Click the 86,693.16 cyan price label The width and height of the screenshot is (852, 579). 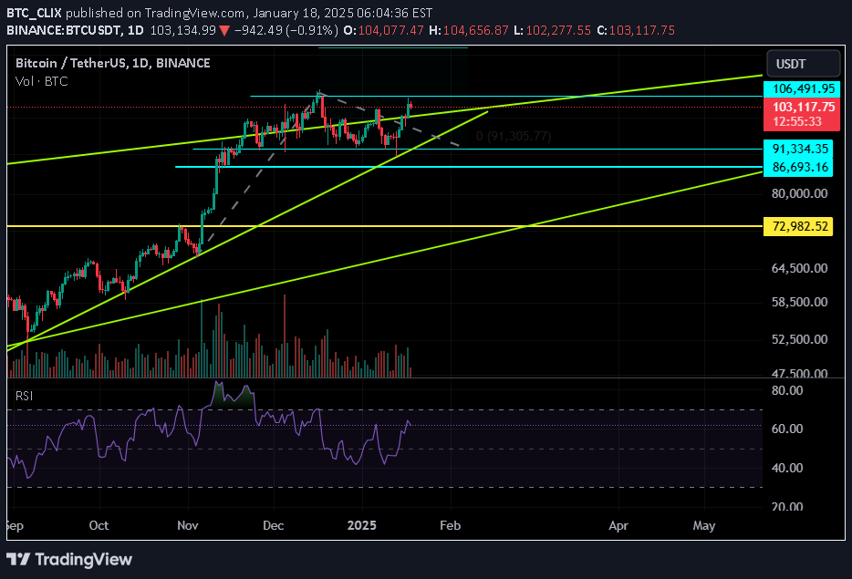798,167
